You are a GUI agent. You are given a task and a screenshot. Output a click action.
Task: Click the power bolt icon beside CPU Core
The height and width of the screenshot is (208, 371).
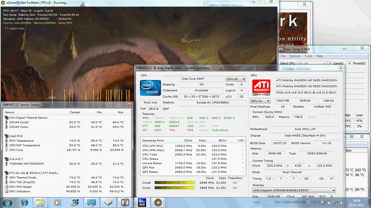coord(7,150)
